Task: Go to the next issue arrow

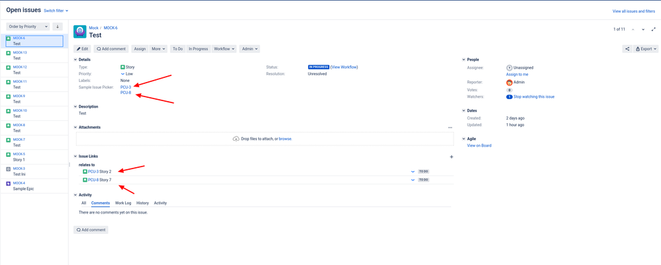Action: tap(643, 30)
